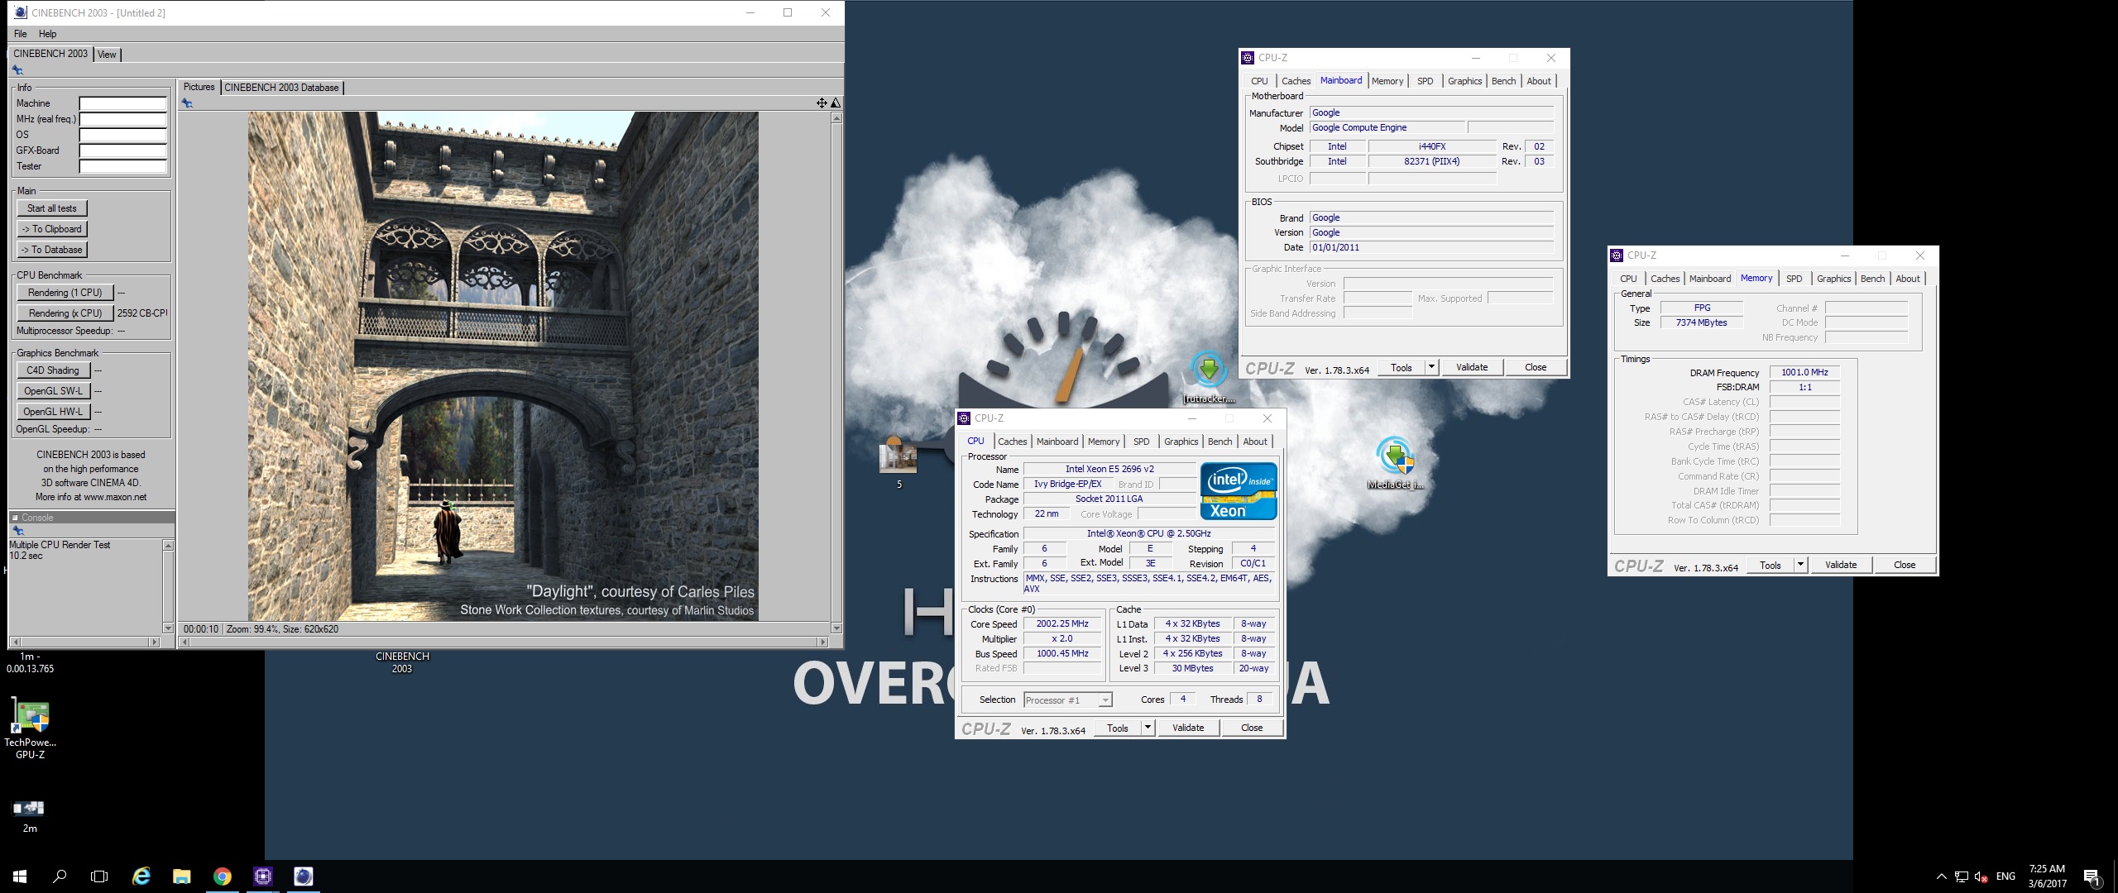Select the 2m desktop icon
Viewport: 2118px width, 893px height.
coord(30,815)
